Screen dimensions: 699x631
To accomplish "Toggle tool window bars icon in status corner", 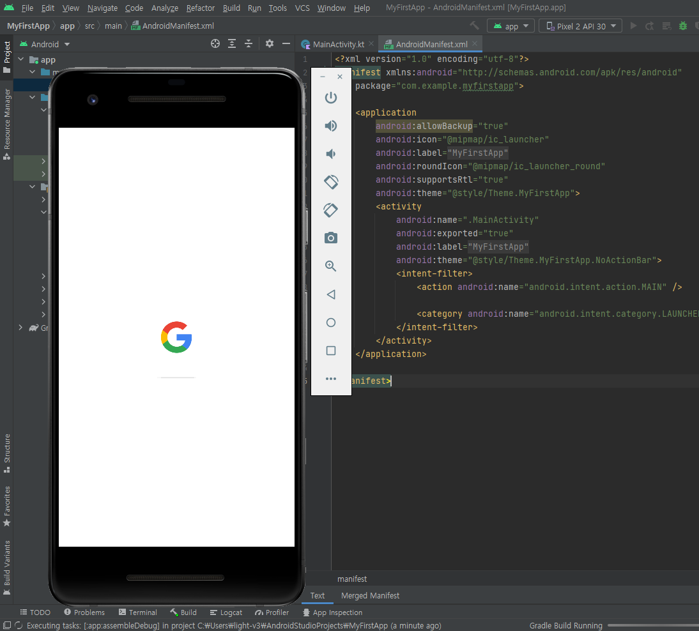I will (x=6, y=625).
